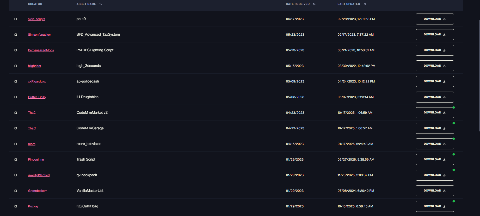Tick the rcore_television checkbox
480x216 pixels.
click(x=16, y=144)
